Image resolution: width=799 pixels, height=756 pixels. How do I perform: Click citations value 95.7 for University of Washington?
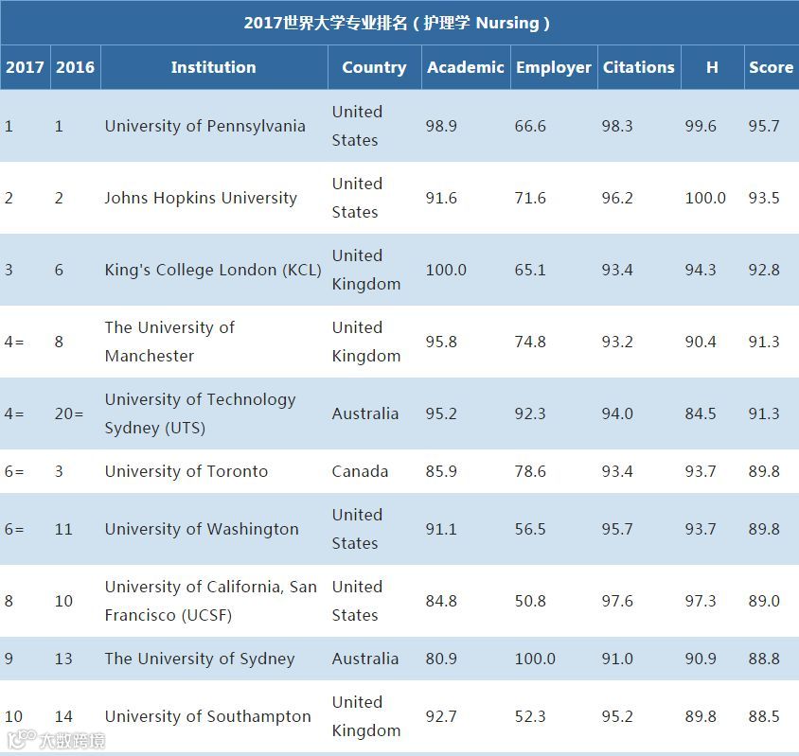617,529
